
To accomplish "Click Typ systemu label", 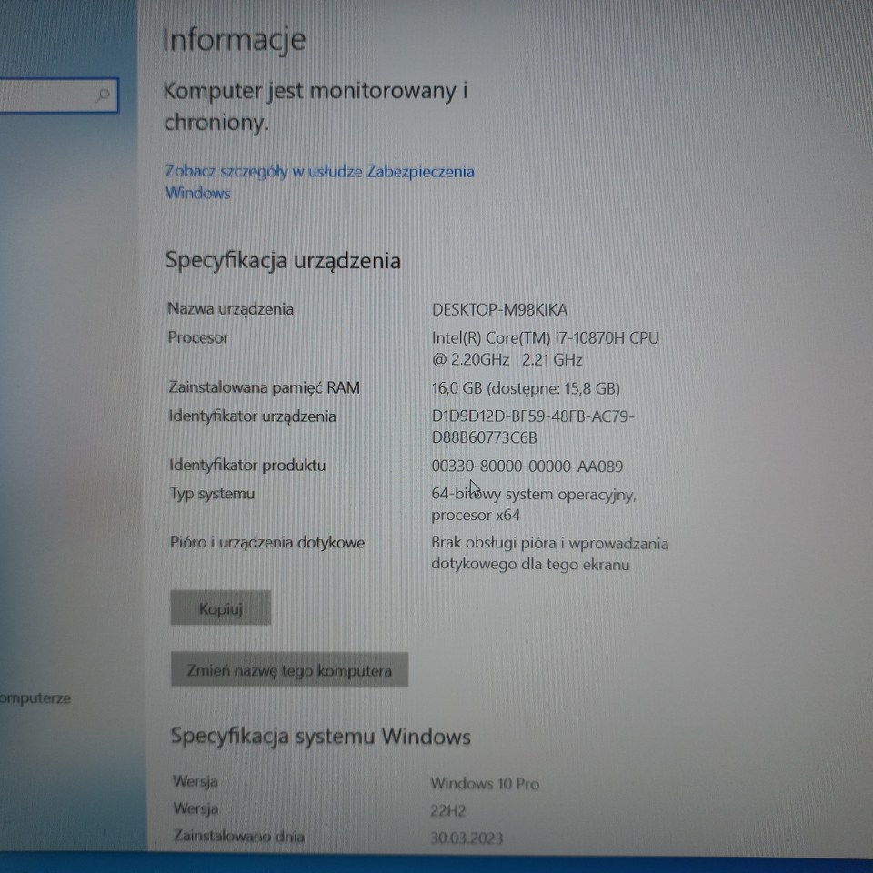I will coord(212,494).
